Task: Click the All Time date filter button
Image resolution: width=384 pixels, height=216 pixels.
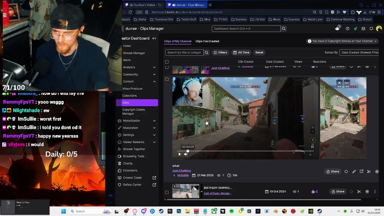Action: [241, 52]
